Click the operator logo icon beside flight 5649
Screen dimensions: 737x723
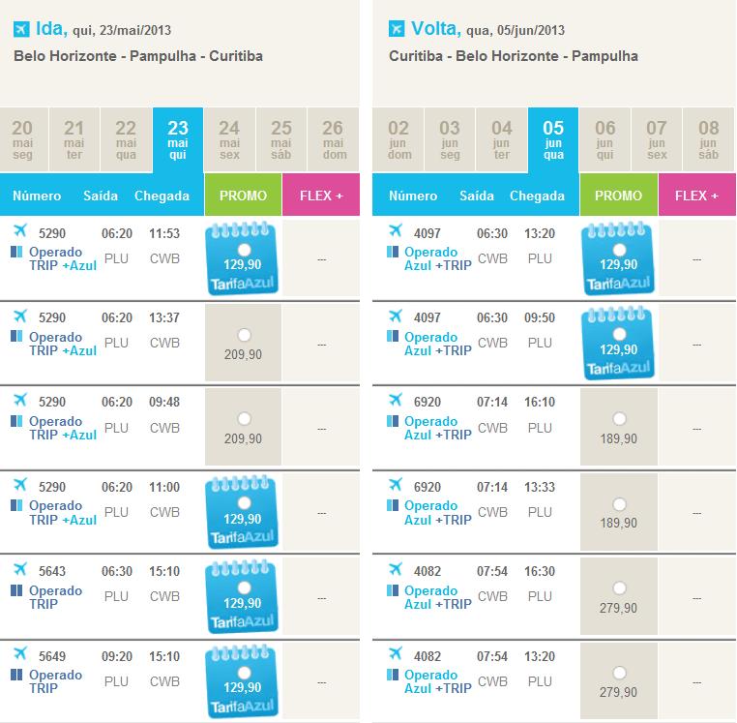point(15,675)
